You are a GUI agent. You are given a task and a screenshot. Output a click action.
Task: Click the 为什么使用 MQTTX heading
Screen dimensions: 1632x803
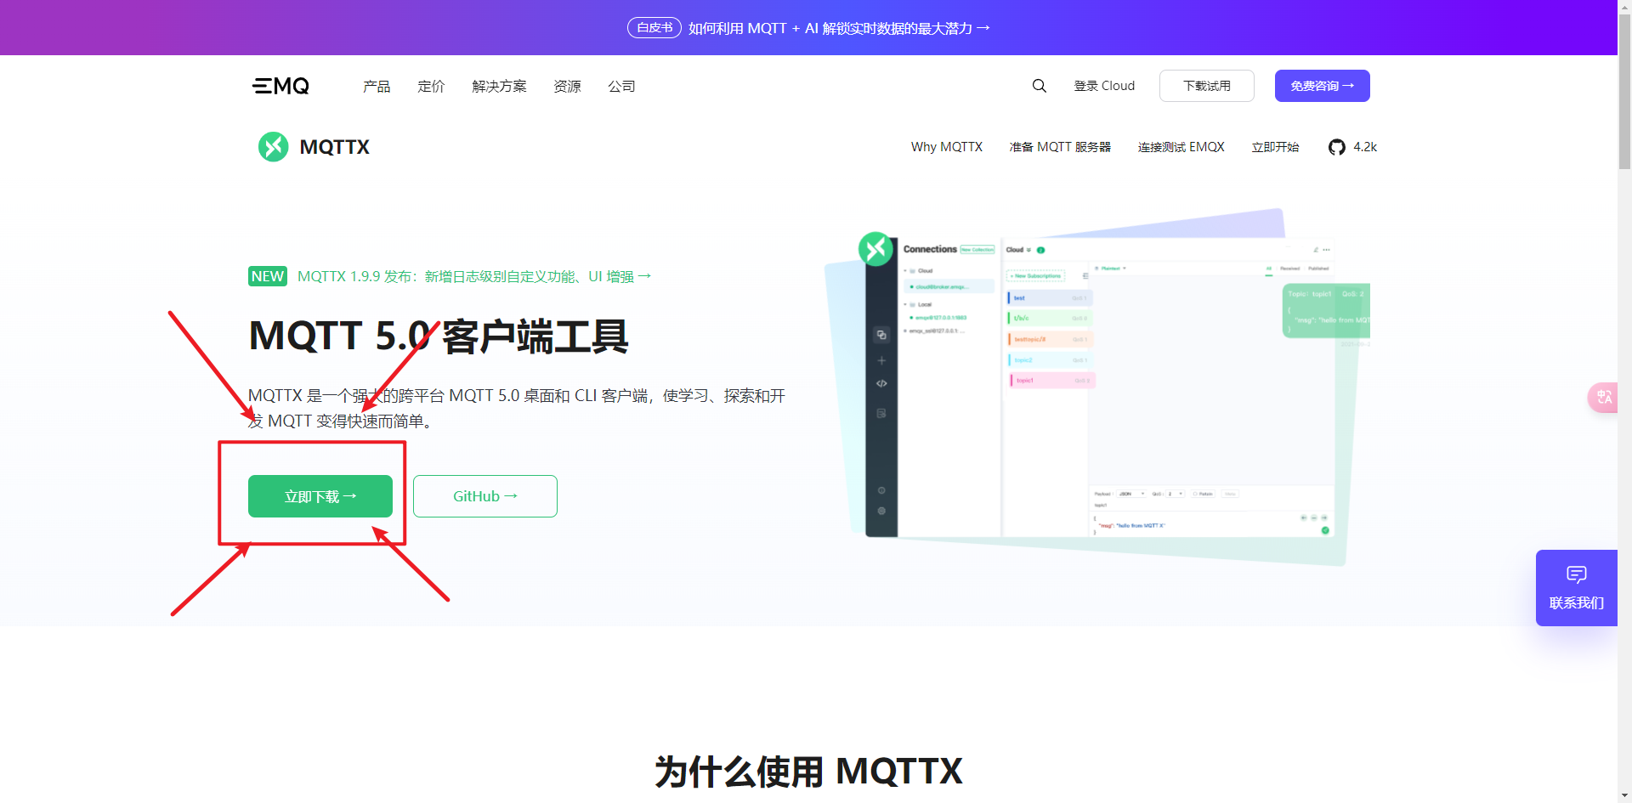808,772
